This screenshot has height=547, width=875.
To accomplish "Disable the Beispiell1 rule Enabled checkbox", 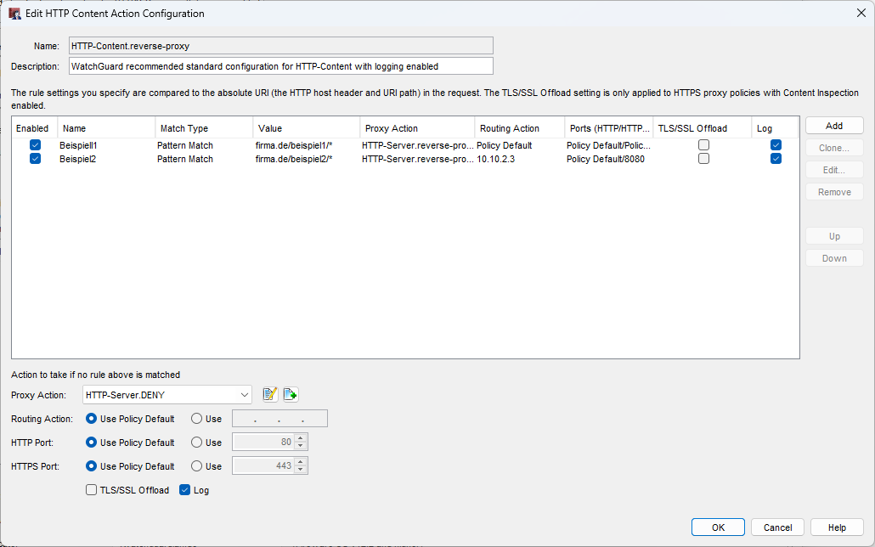I will (x=35, y=145).
